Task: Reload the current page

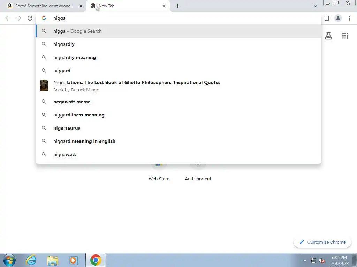Action: click(30, 18)
